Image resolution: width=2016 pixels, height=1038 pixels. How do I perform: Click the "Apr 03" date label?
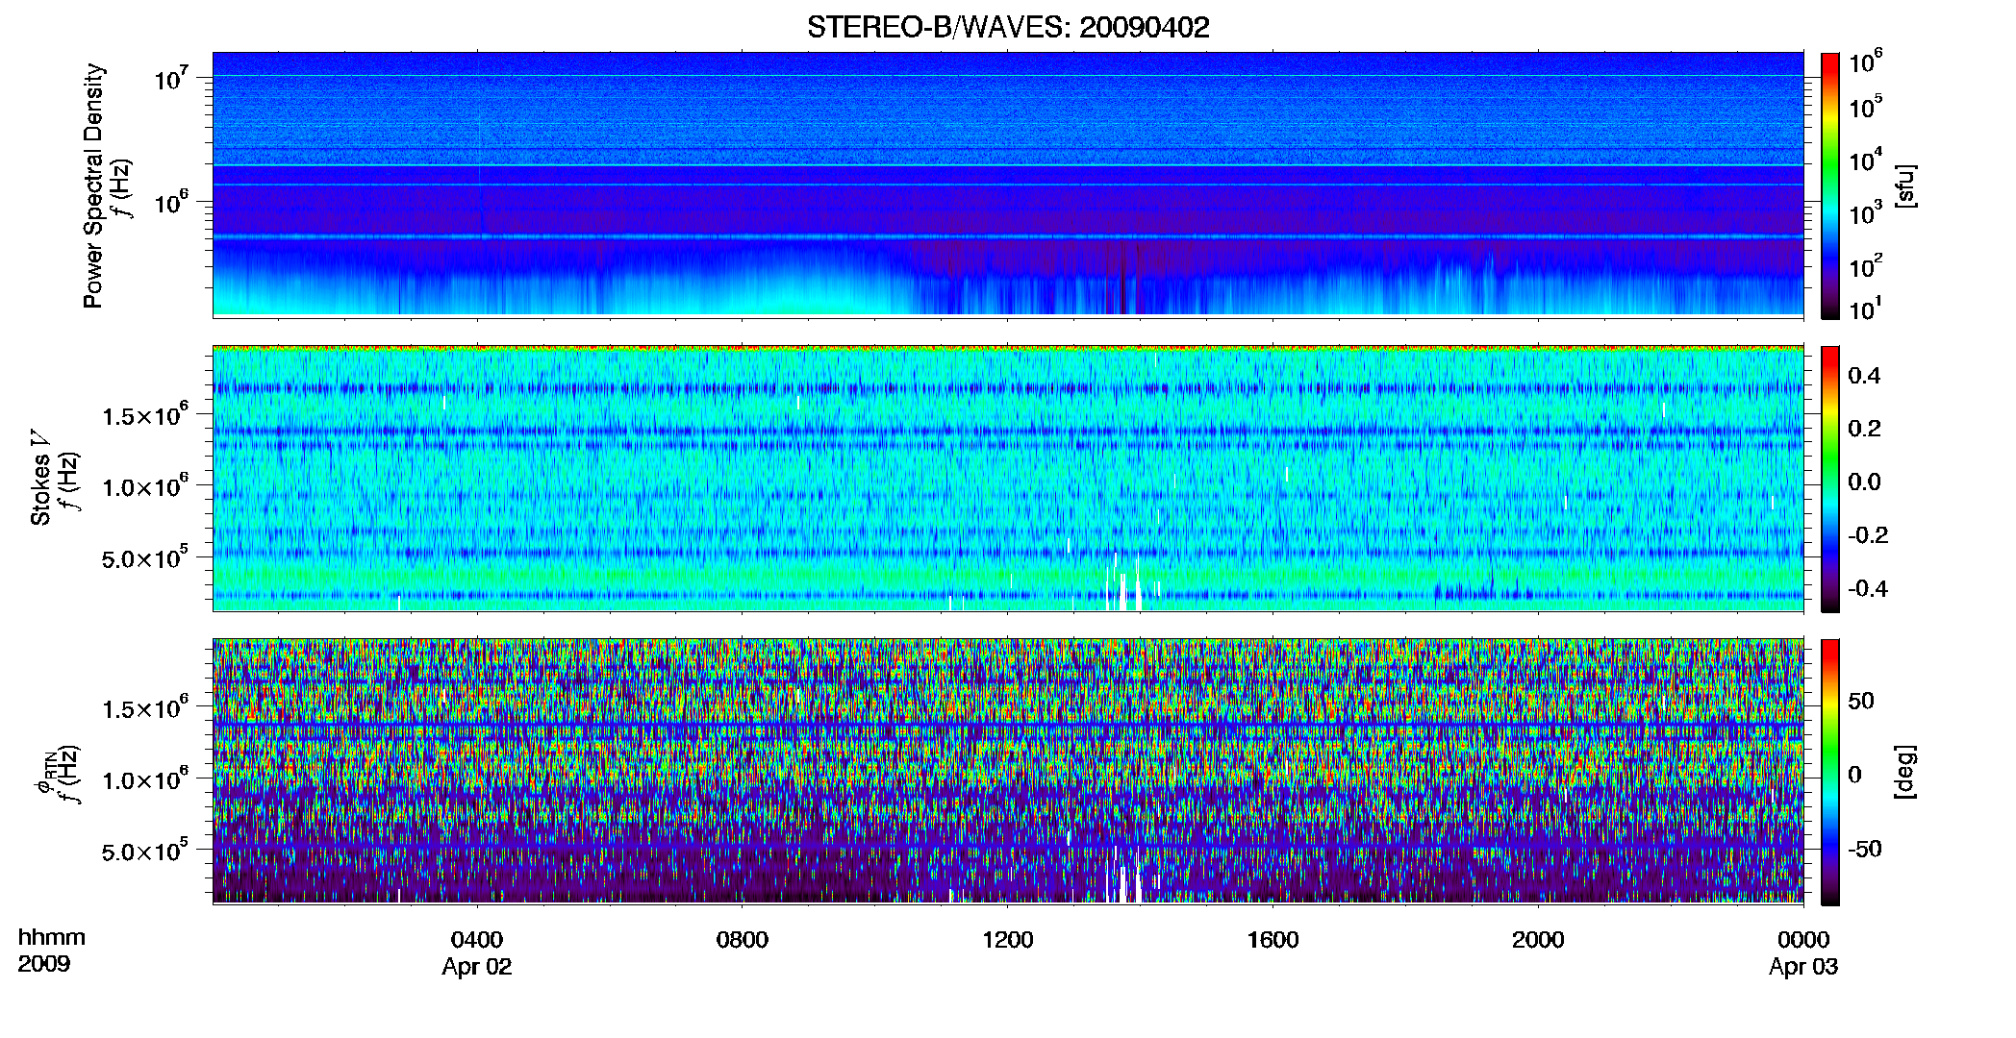tap(1803, 967)
